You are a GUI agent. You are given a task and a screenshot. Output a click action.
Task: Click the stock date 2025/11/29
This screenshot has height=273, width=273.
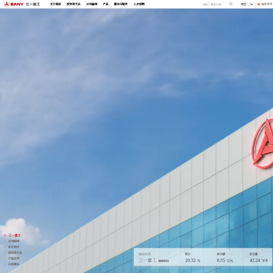[144, 254]
